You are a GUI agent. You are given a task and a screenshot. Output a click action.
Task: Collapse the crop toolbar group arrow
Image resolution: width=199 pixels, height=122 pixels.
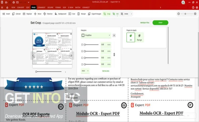131,14
